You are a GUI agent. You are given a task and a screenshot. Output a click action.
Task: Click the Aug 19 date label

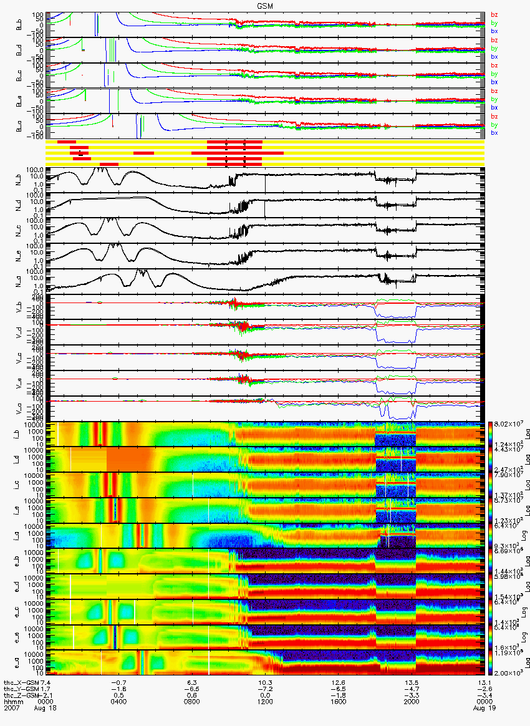(x=483, y=709)
